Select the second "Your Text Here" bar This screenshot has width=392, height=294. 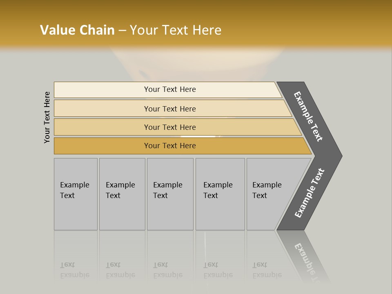coord(170,109)
